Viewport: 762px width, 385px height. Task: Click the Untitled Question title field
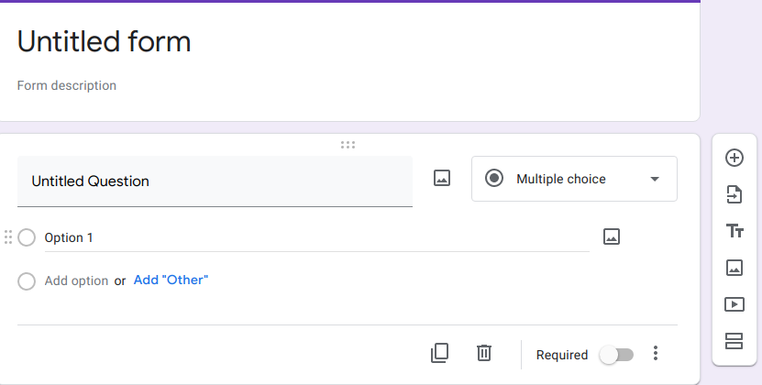tap(215, 181)
